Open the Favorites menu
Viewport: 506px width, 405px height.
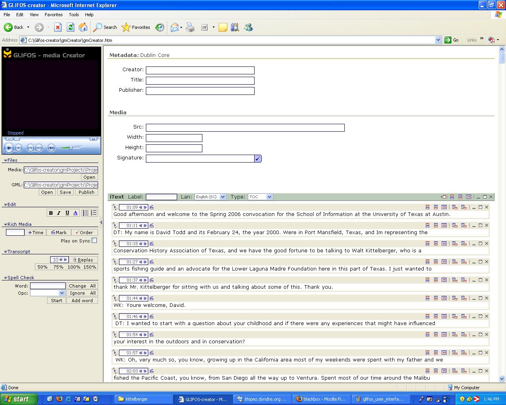[x=53, y=15]
